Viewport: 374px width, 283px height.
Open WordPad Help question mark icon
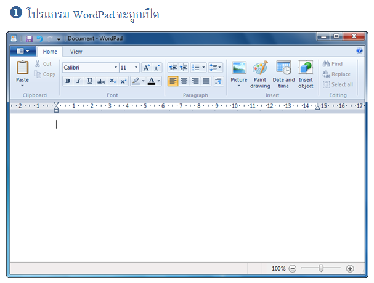pyautogui.click(x=359, y=50)
